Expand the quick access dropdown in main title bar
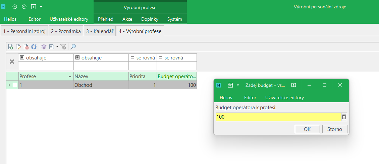 tap(41, 7)
